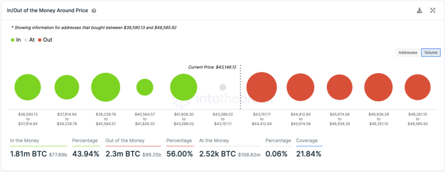Screen dimensions: 445x172
Task: Switch to Addresses view
Action: point(408,52)
